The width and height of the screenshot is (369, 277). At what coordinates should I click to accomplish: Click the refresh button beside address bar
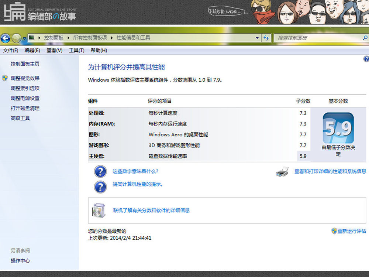(x=266, y=38)
